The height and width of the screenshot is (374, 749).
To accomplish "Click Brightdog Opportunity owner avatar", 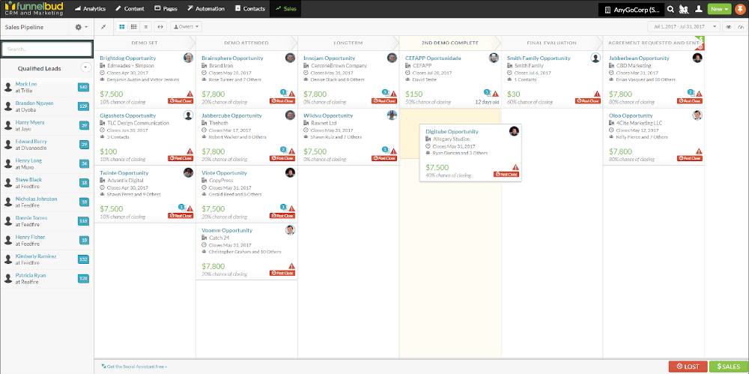I will coord(188,58).
